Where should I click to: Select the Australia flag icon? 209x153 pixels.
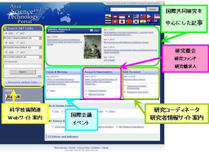(150, 22)
